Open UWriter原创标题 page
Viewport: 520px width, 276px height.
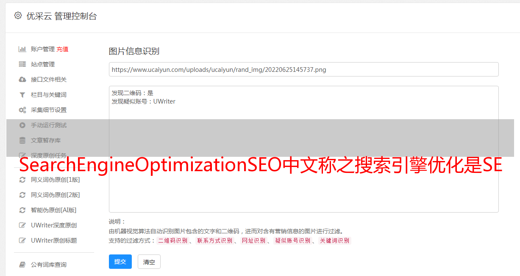coord(54,240)
